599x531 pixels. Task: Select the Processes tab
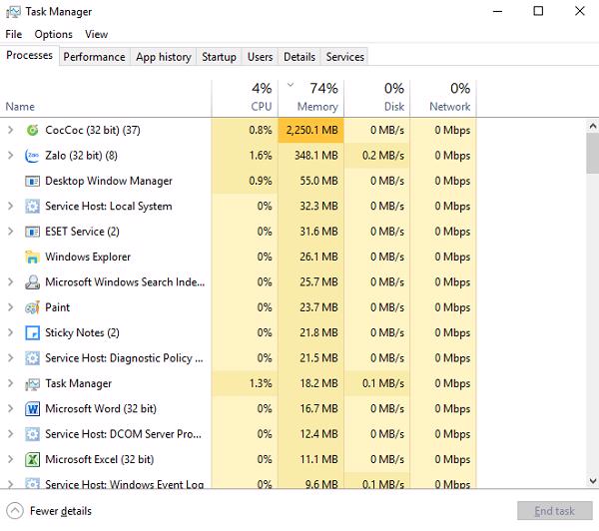(29, 55)
